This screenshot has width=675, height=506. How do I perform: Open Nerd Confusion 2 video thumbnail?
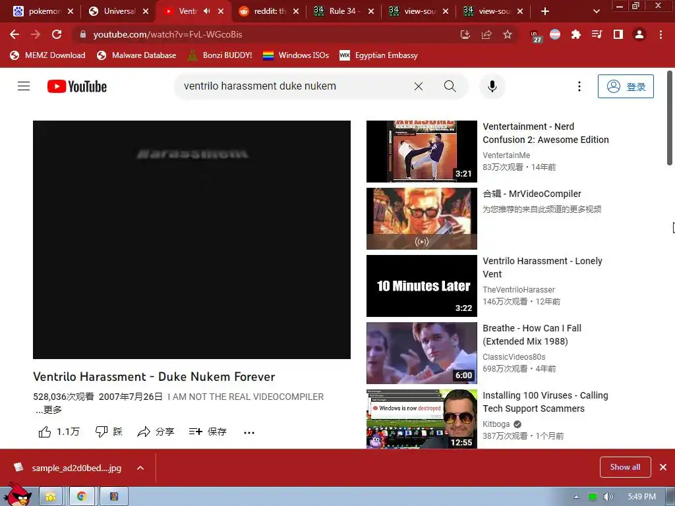coord(421,152)
